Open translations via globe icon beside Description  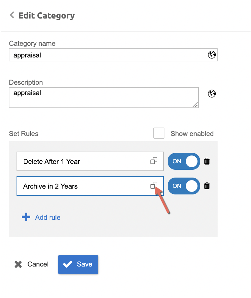coord(212,94)
